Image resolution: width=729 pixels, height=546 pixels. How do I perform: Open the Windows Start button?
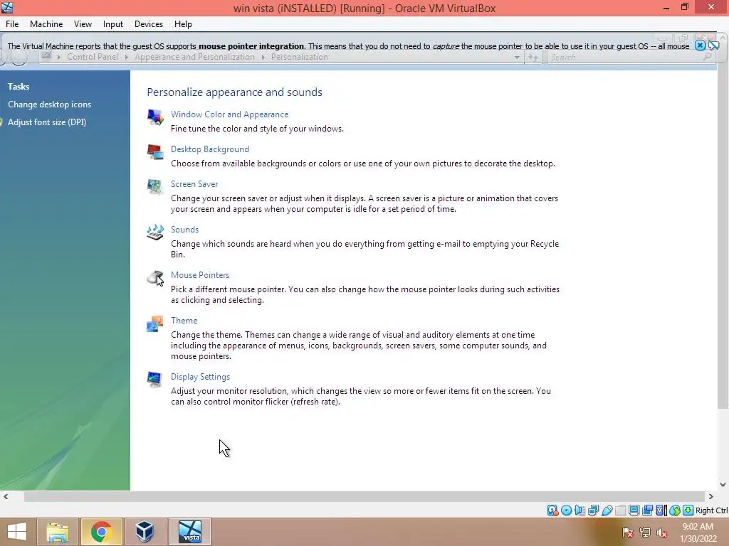click(17, 532)
